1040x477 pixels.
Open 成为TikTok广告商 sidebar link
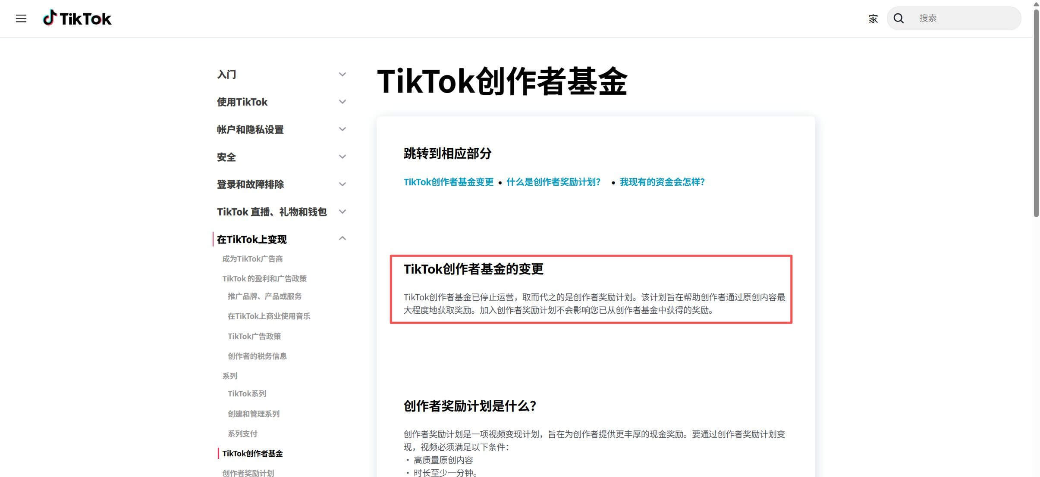click(x=252, y=259)
